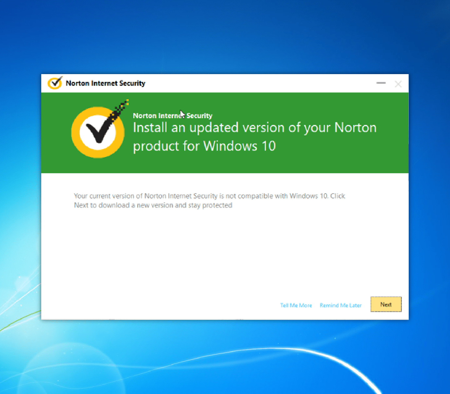Image resolution: width=450 pixels, height=394 pixels.
Task: Minimize the Norton Internet Security window
Action: 381,83
